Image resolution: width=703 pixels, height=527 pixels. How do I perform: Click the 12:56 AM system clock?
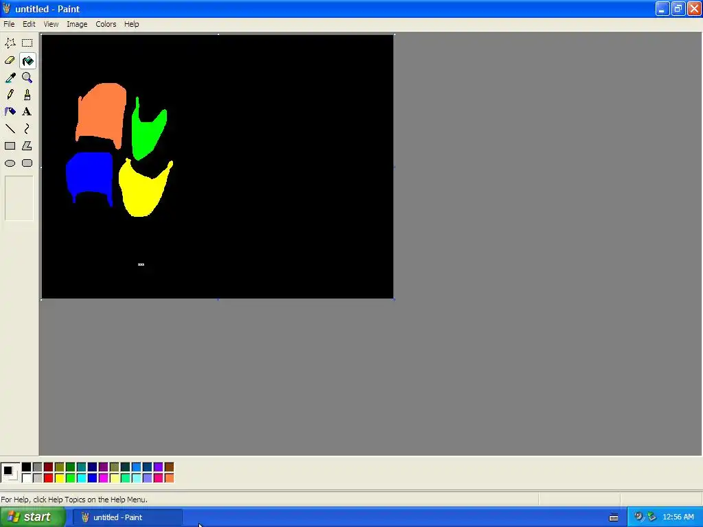(x=678, y=517)
